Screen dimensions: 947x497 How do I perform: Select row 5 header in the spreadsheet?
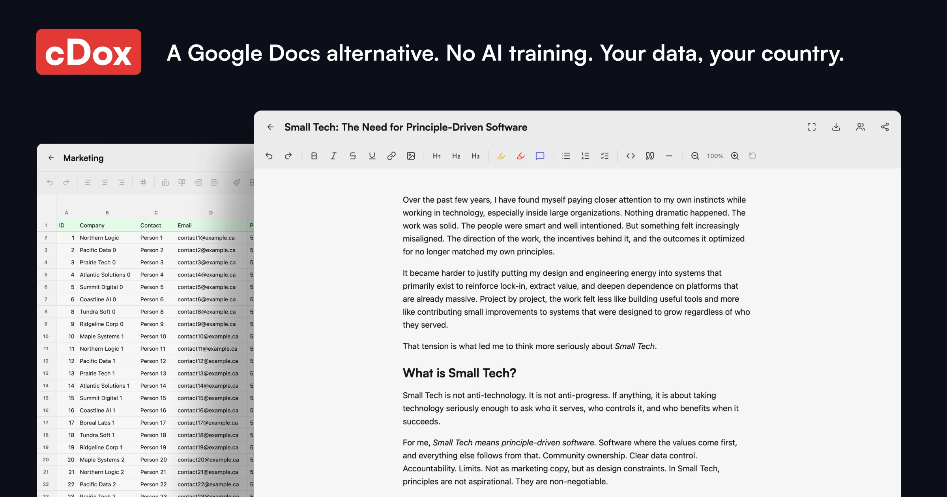[46, 275]
